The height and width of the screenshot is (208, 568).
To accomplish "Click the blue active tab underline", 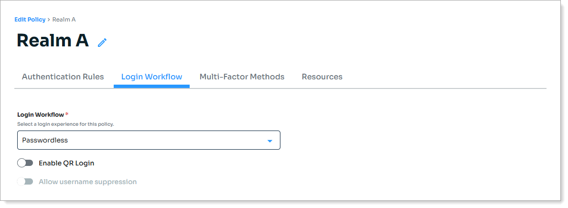I will point(151,87).
